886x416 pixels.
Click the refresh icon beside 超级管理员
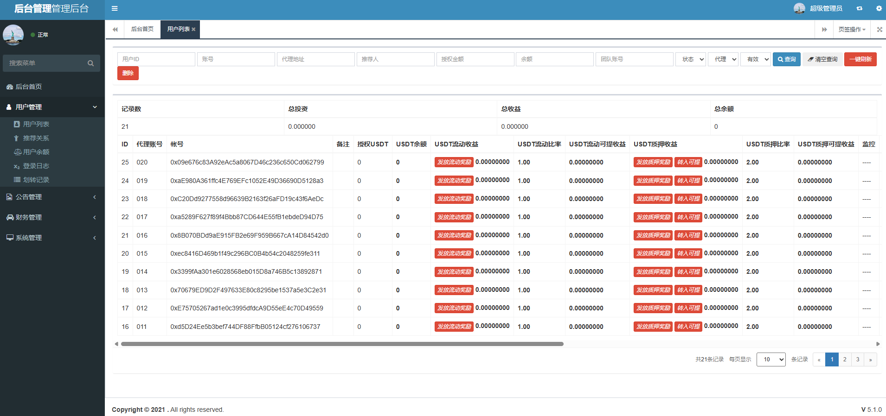(x=860, y=8)
